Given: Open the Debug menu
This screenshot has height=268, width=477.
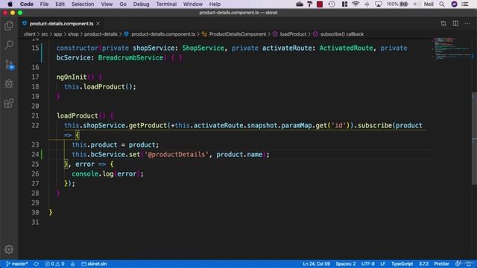Looking at the screenshot, I should point(141,4).
